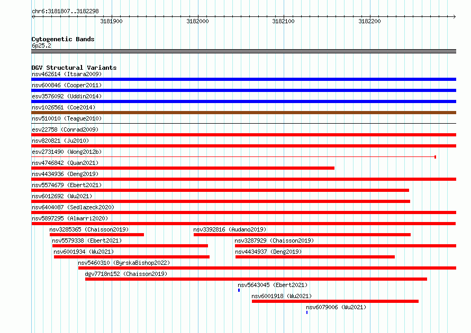Select the blue nsv600846 Cooper2011 bar
This screenshot has height=333, width=471.
[x=243, y=90]
